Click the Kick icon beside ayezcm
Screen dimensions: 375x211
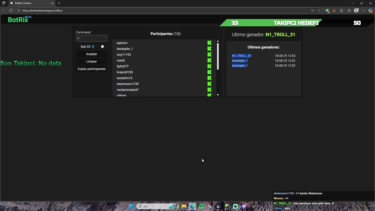pyautogui.click(x=209, y=43)
